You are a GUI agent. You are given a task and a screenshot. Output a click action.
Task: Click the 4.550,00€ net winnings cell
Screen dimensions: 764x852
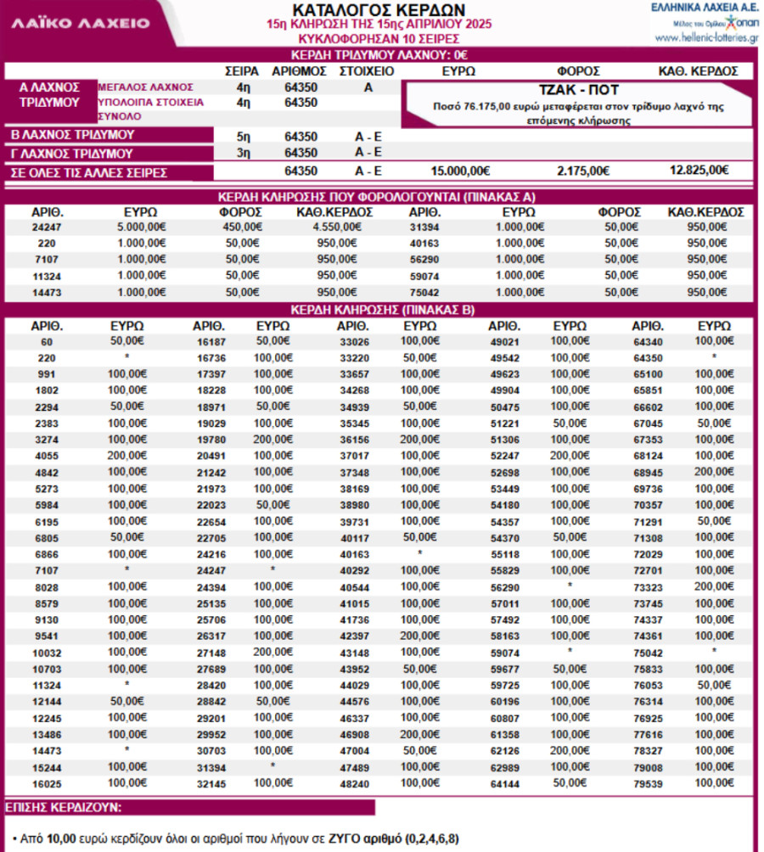[x=337, y=227]
